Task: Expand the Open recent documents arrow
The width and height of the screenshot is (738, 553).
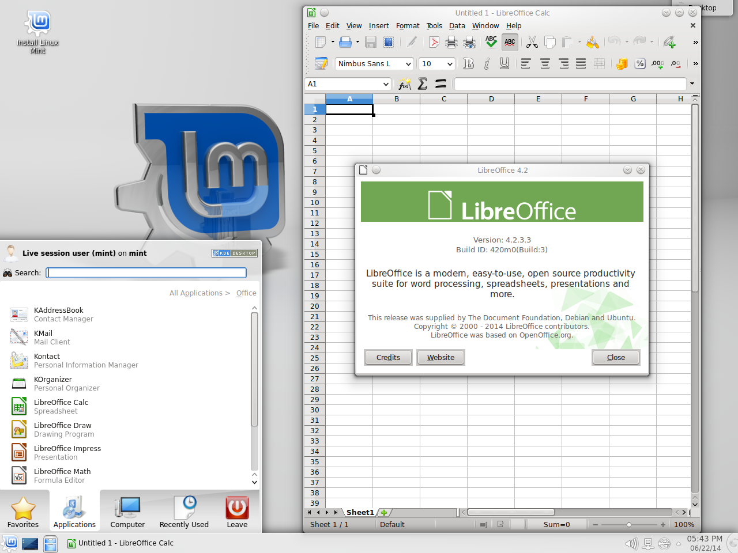Action: 357,42
